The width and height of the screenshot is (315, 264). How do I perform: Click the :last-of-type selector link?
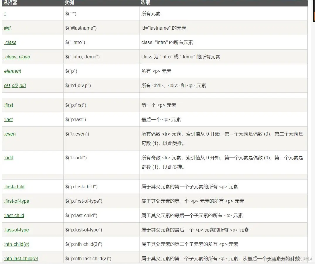coord(16,230)
